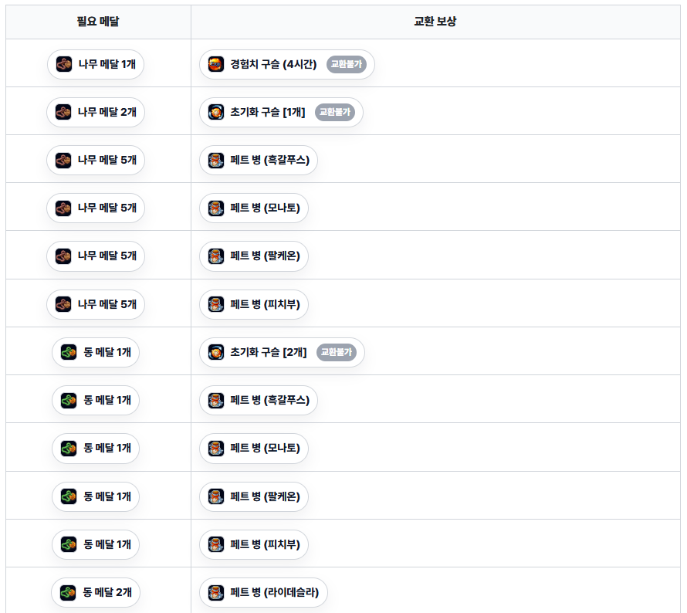The height and width of the screenshot is (613, 687).
Task: Click the 교환불가 badge next to 초기화 구슬 [1개]
Action: [335, 112]
